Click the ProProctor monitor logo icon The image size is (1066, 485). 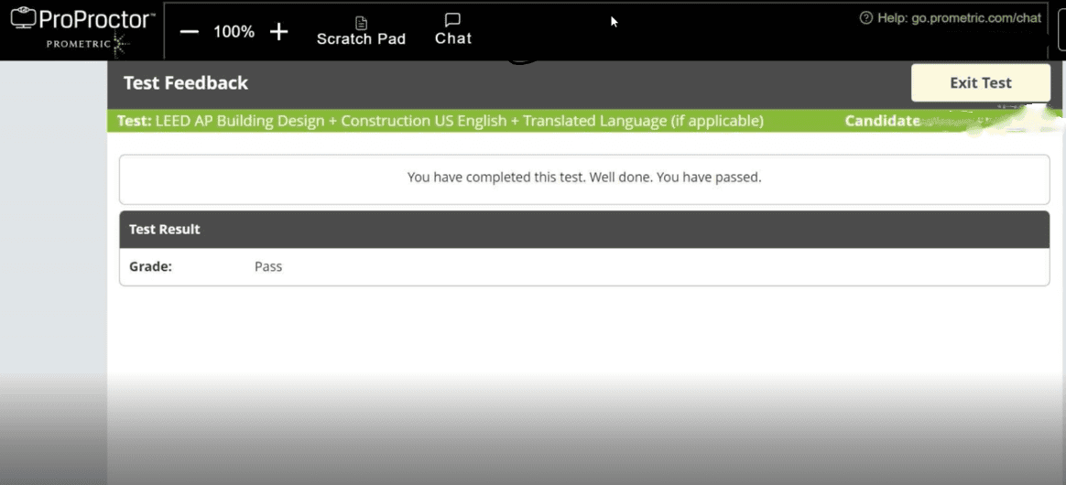tap(23, 18)
